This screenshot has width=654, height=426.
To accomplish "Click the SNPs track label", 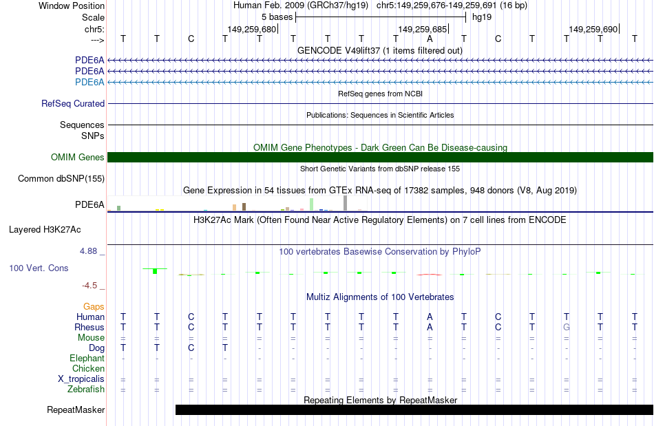I will 93,136.
